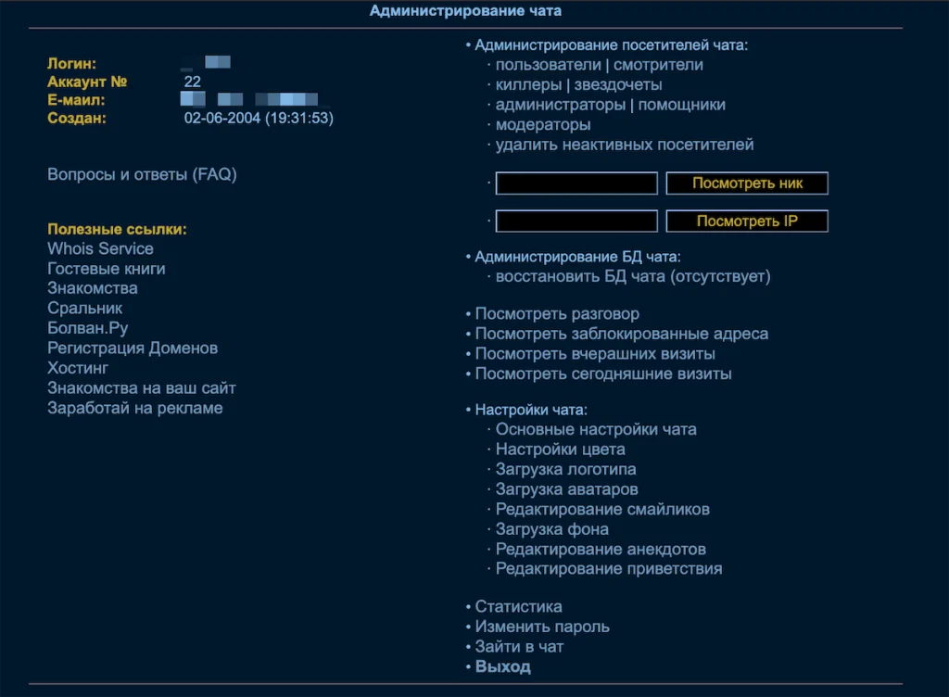Go to администраторы management link

pyautogui.click(x=560, y=105)
